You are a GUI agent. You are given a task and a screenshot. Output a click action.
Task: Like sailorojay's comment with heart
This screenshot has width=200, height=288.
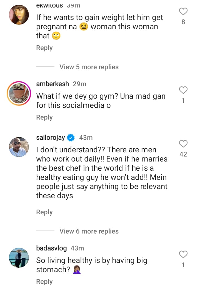(x=183, y=144)
